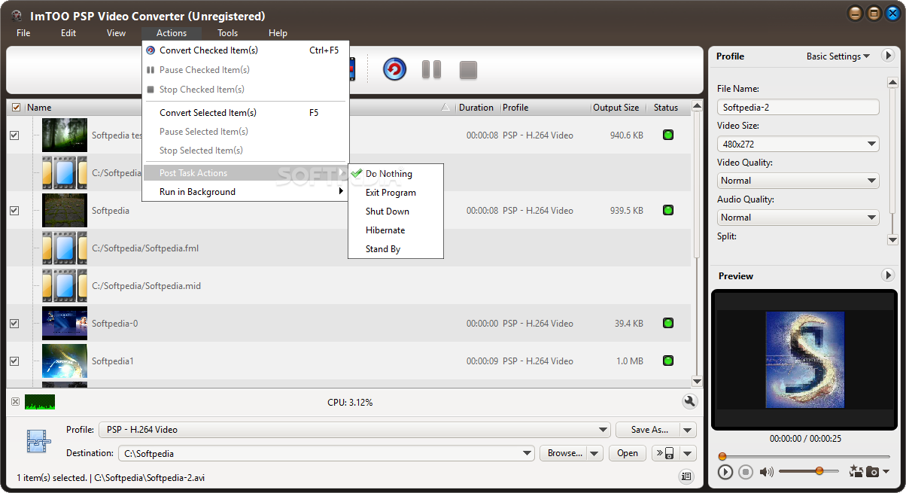Image resolution: width=906 pixels, height=493 pixels.
Task: Open the Destination C:\Softpedia dropdown
Action: click(327, 453)
